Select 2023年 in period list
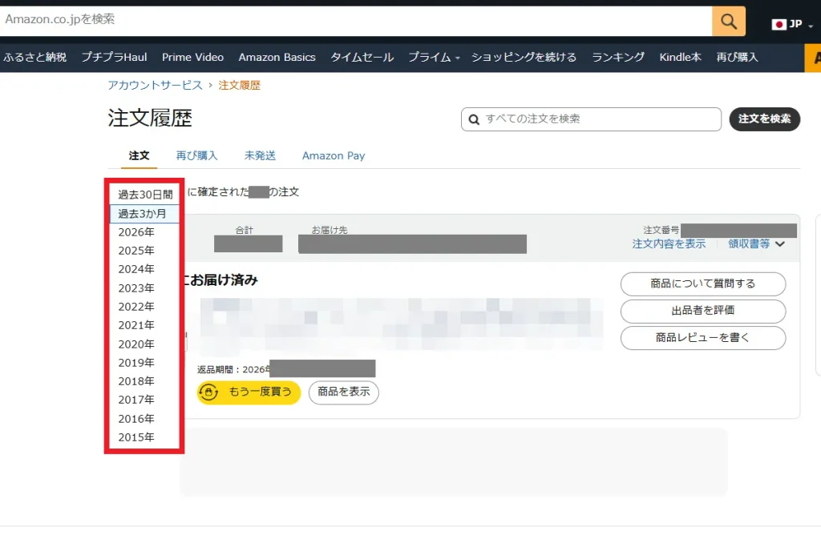821x547 pixels. click(144, 288)
